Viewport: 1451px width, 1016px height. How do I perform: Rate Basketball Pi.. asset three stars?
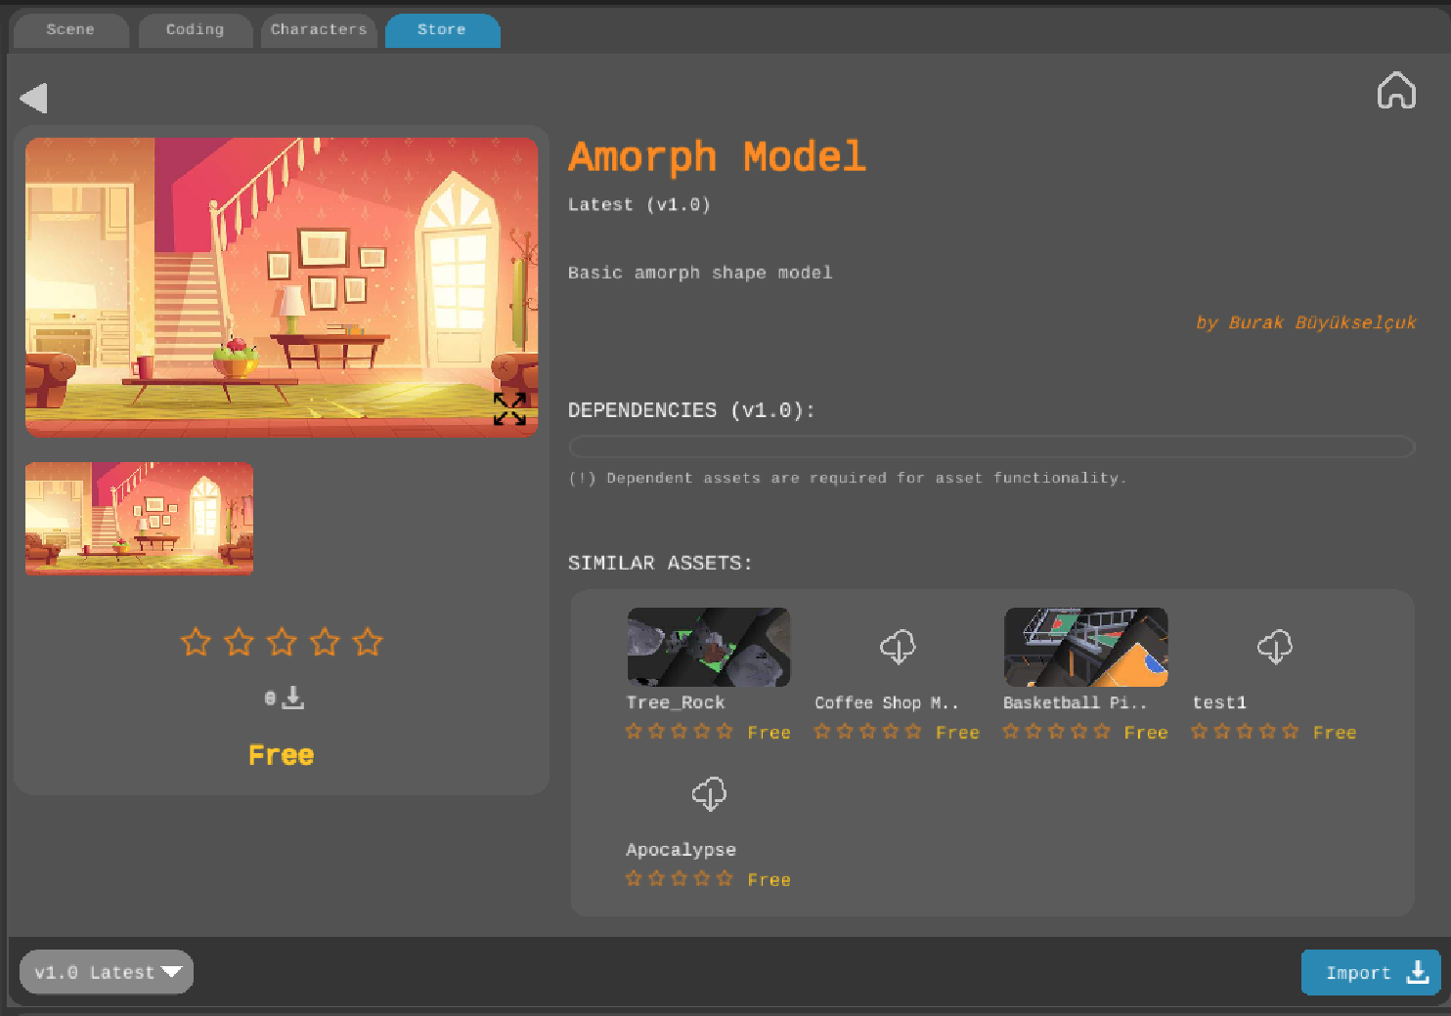click(1056, 731)
